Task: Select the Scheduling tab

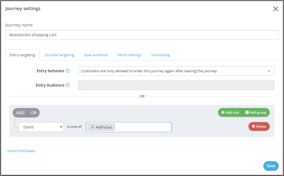Action: [x=160, y=55]
